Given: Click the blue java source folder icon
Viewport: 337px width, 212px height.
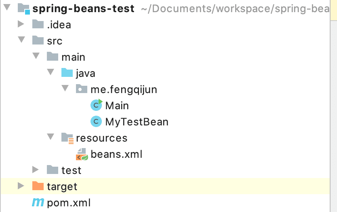Looking at the screenshot, I should click(x=67, y=73).
